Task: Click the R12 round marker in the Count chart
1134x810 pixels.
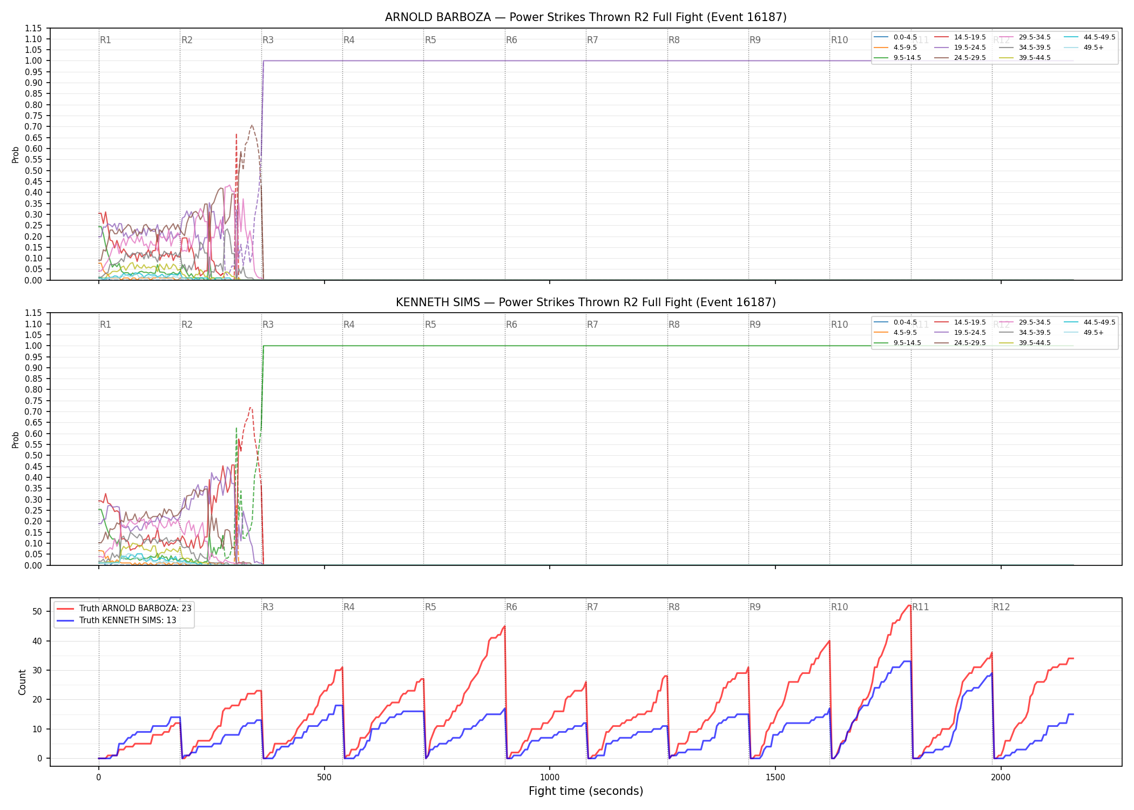Action: tap(1001, 607)
